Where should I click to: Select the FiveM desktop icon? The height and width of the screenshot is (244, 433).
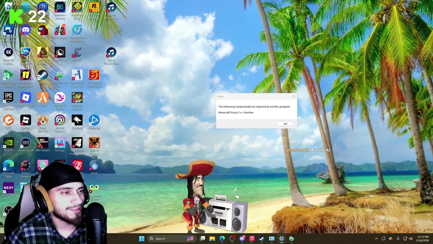(43, 100)
